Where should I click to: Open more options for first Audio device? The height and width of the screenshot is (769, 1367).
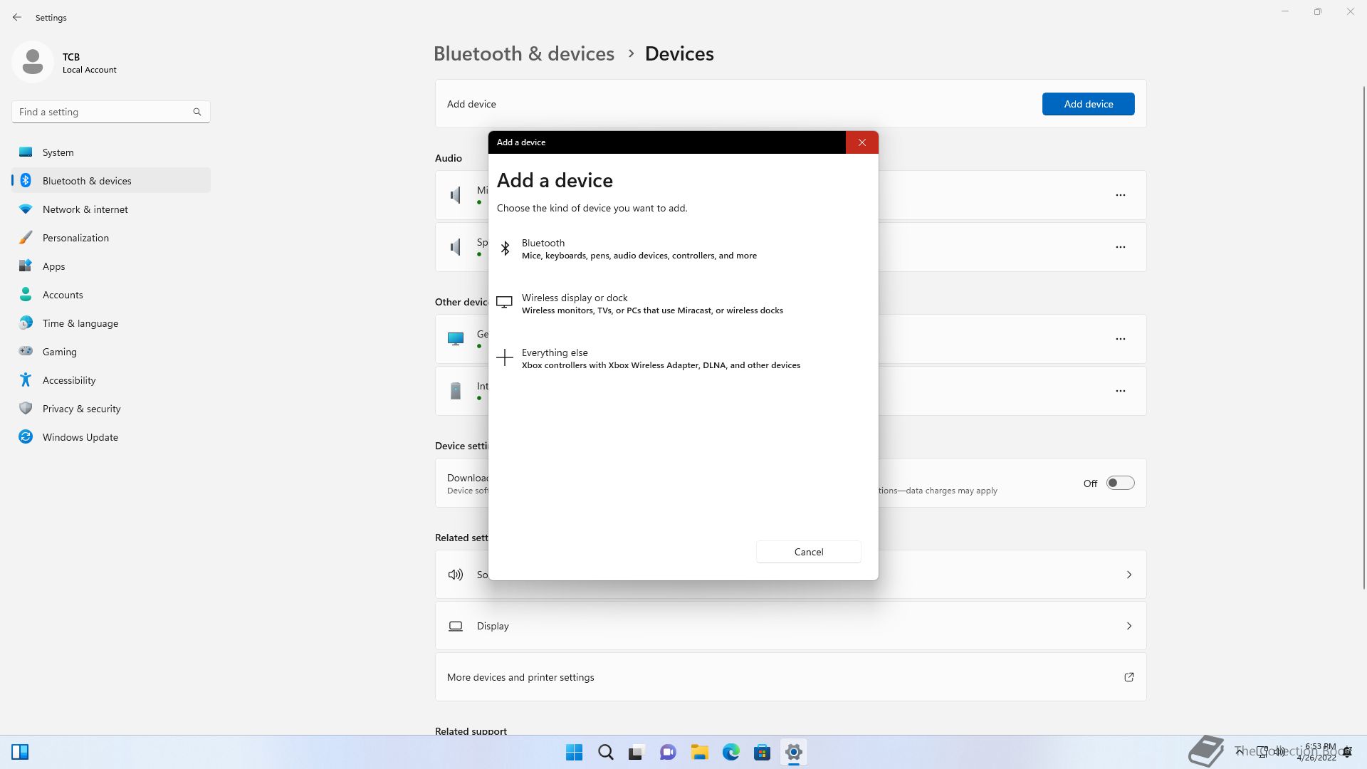1120,195
